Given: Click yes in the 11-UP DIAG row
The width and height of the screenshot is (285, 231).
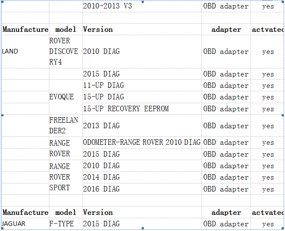Looking at the screenshot, I should tap(268, 86).
